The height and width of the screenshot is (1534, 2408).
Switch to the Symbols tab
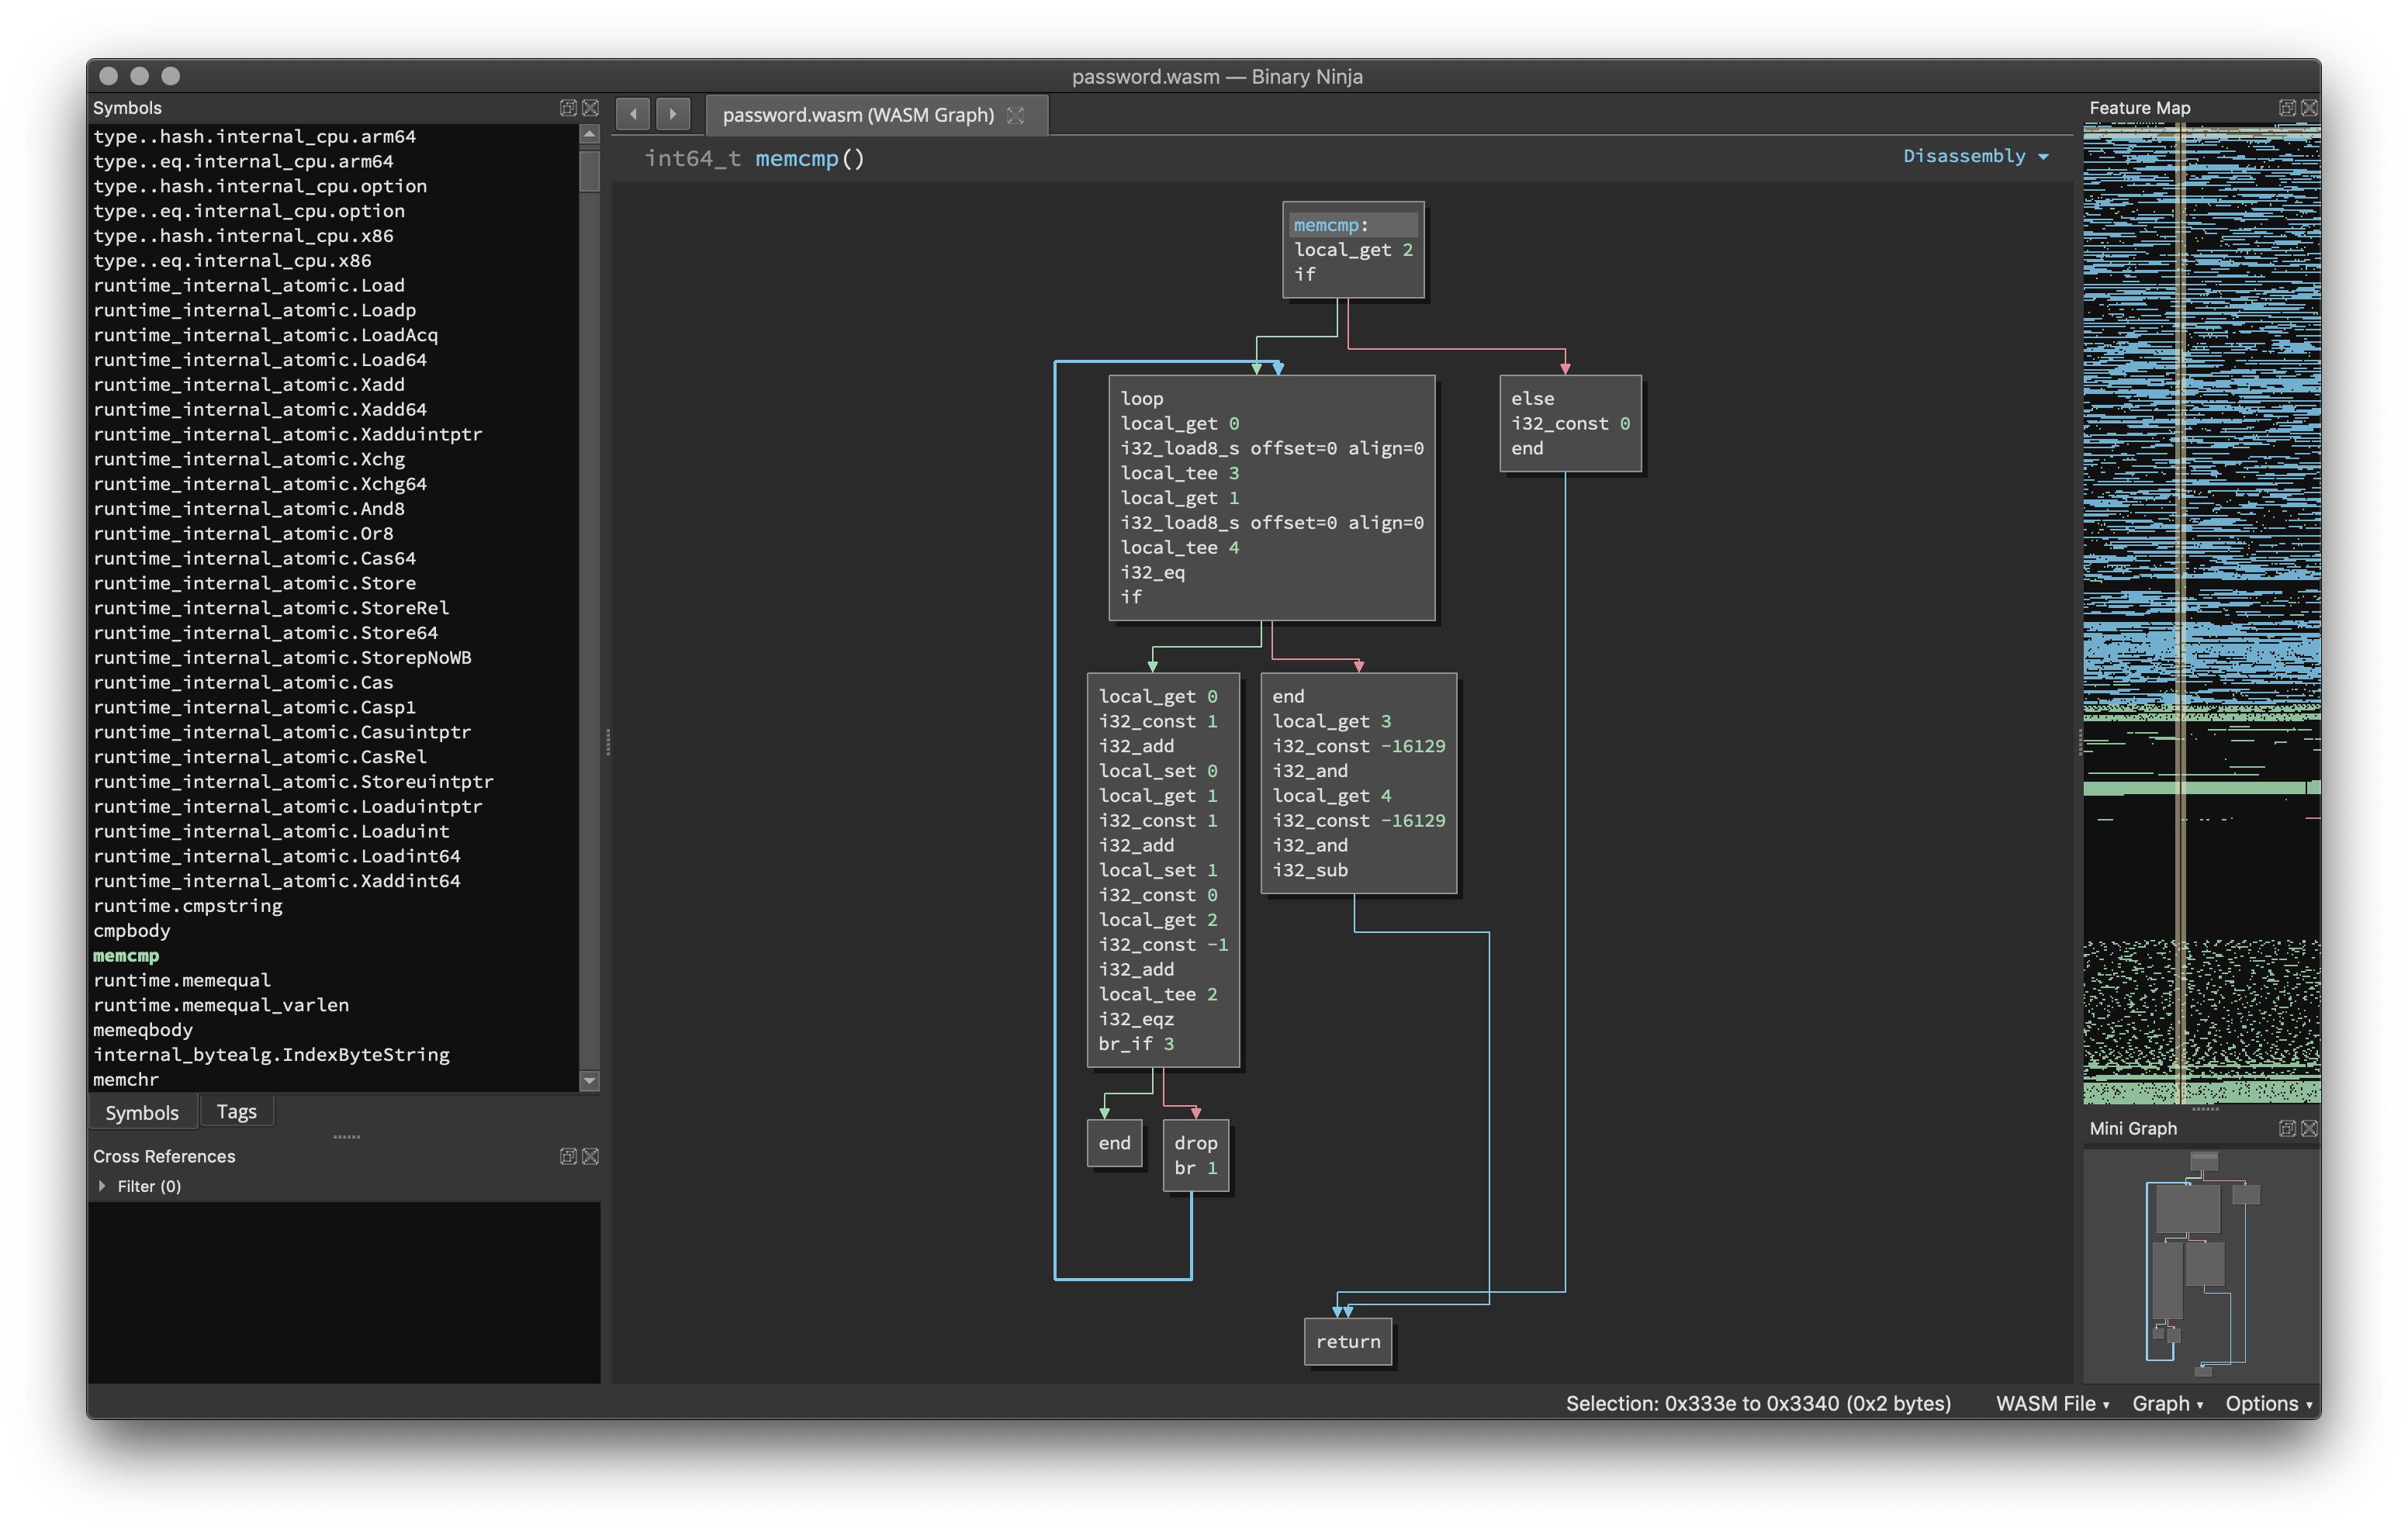pyautogui.click(x=142, y=1112)
